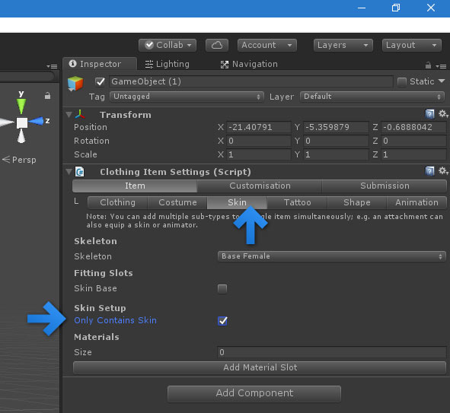Check the Skin Base fitting slot
The image size is (450, 413).
(222, 288)
